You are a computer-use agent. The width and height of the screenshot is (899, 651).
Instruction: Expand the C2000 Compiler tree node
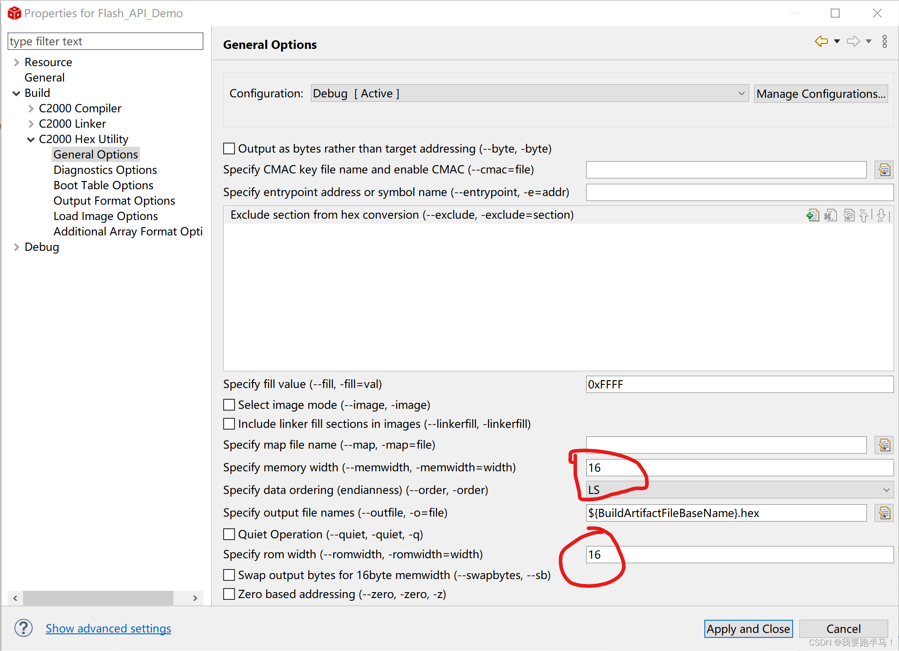31,109
